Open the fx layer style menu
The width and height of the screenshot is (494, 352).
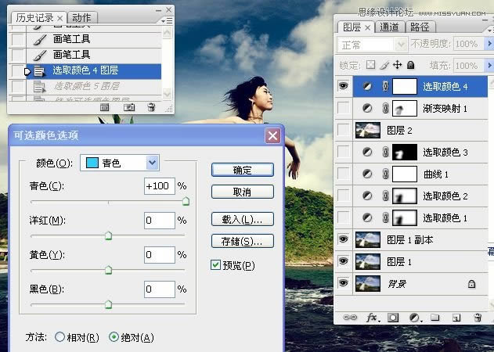coord(373,318)
